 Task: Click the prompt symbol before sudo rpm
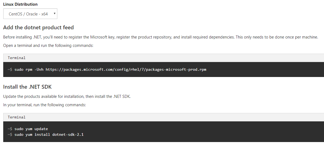click(10, 69)
